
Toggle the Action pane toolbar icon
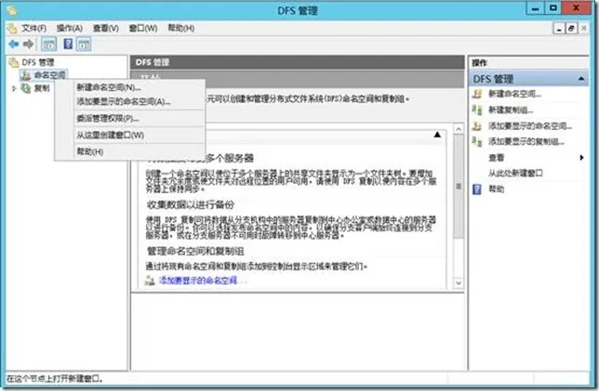coord(84,45)
